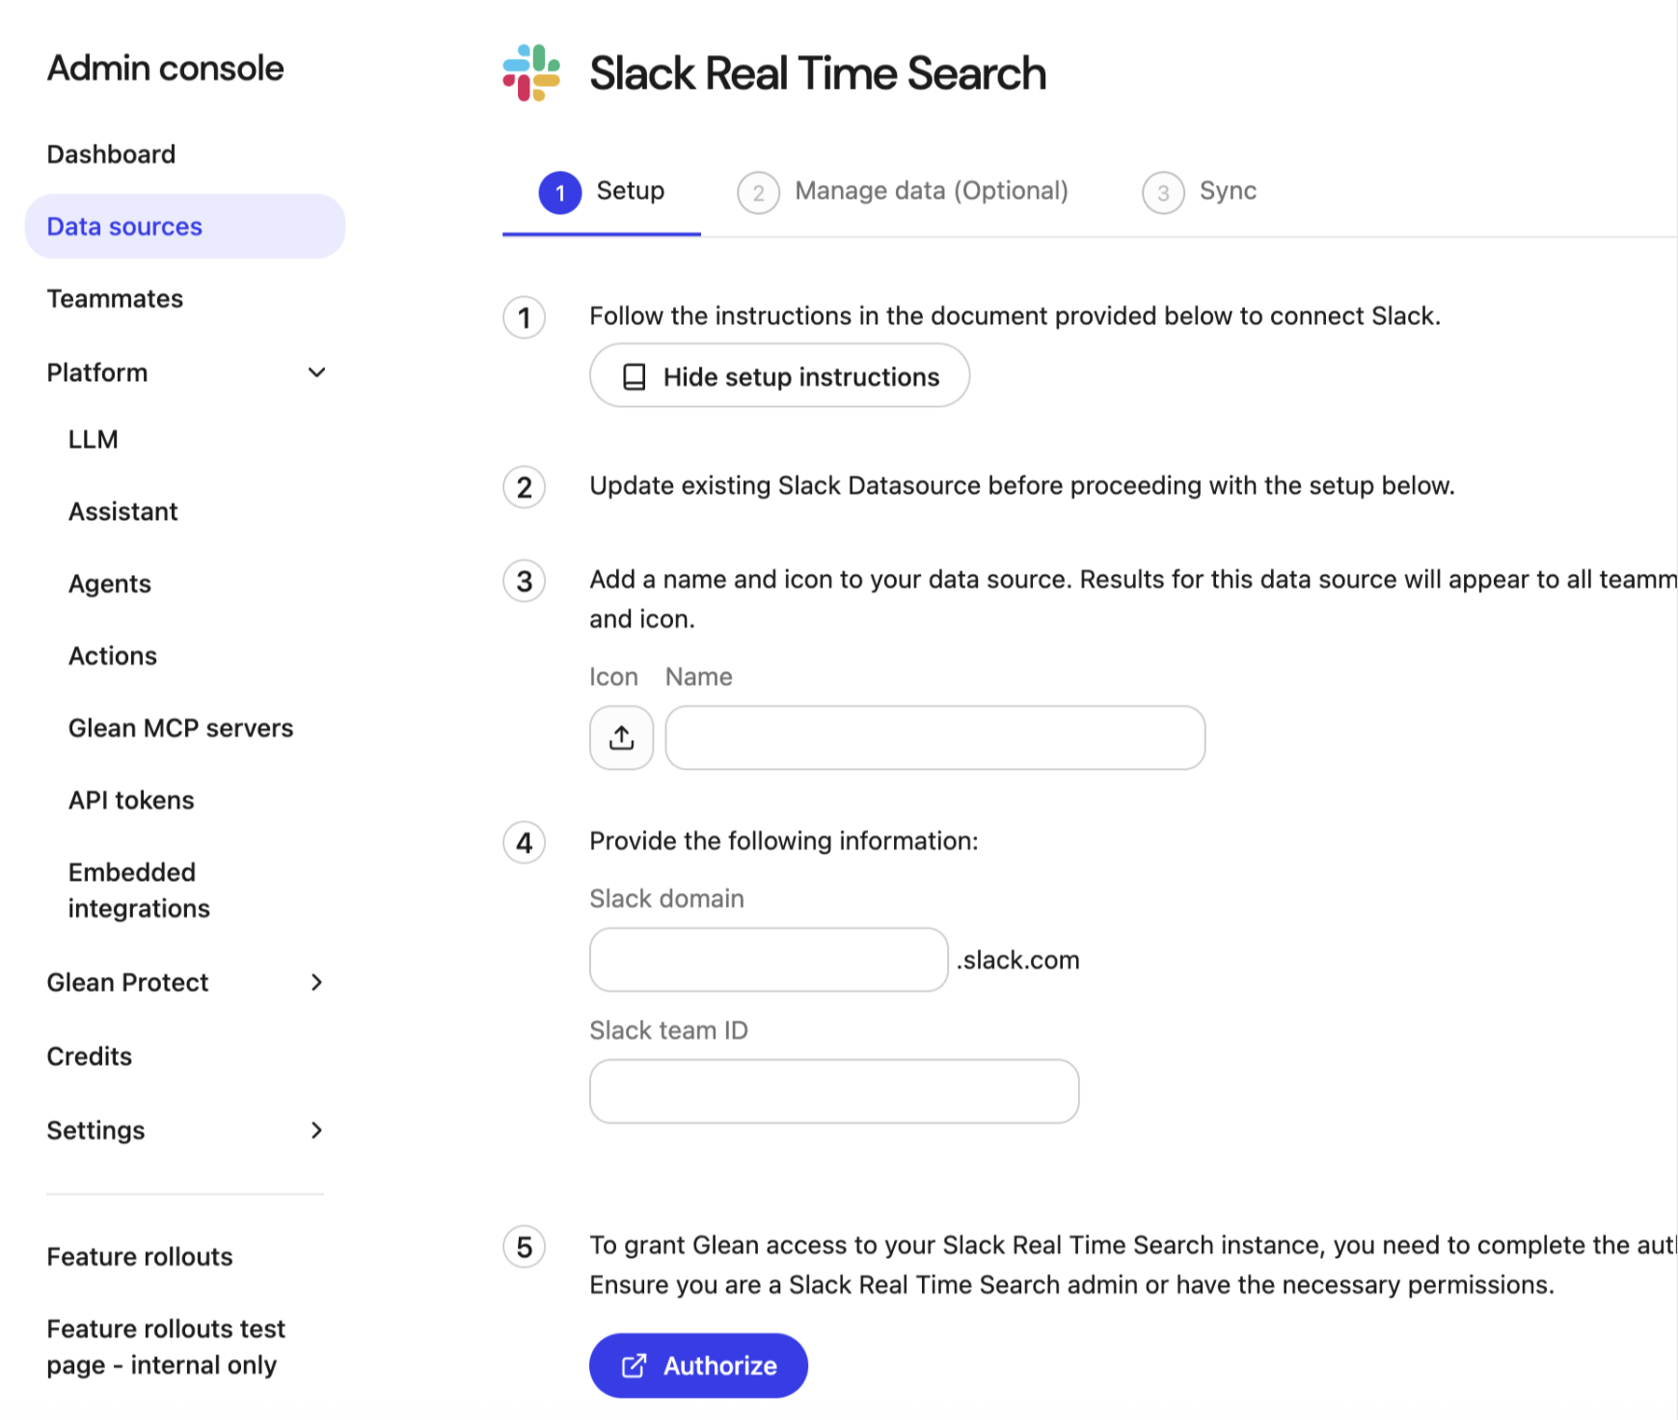The width and height of the screenshot is (1678, 1420).
Task: Click the Slack domain input field
Action: coord(768,959)
